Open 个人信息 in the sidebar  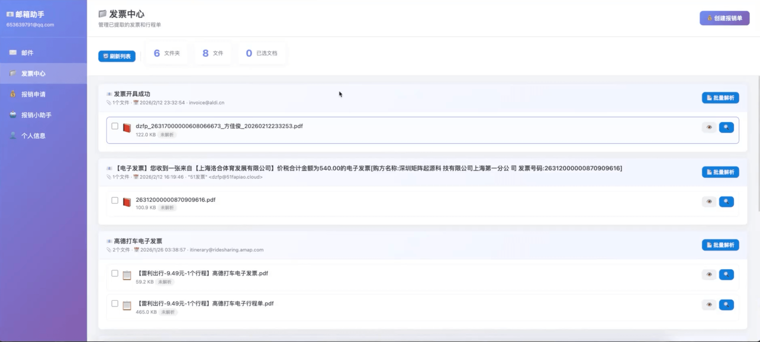point(44,135)
